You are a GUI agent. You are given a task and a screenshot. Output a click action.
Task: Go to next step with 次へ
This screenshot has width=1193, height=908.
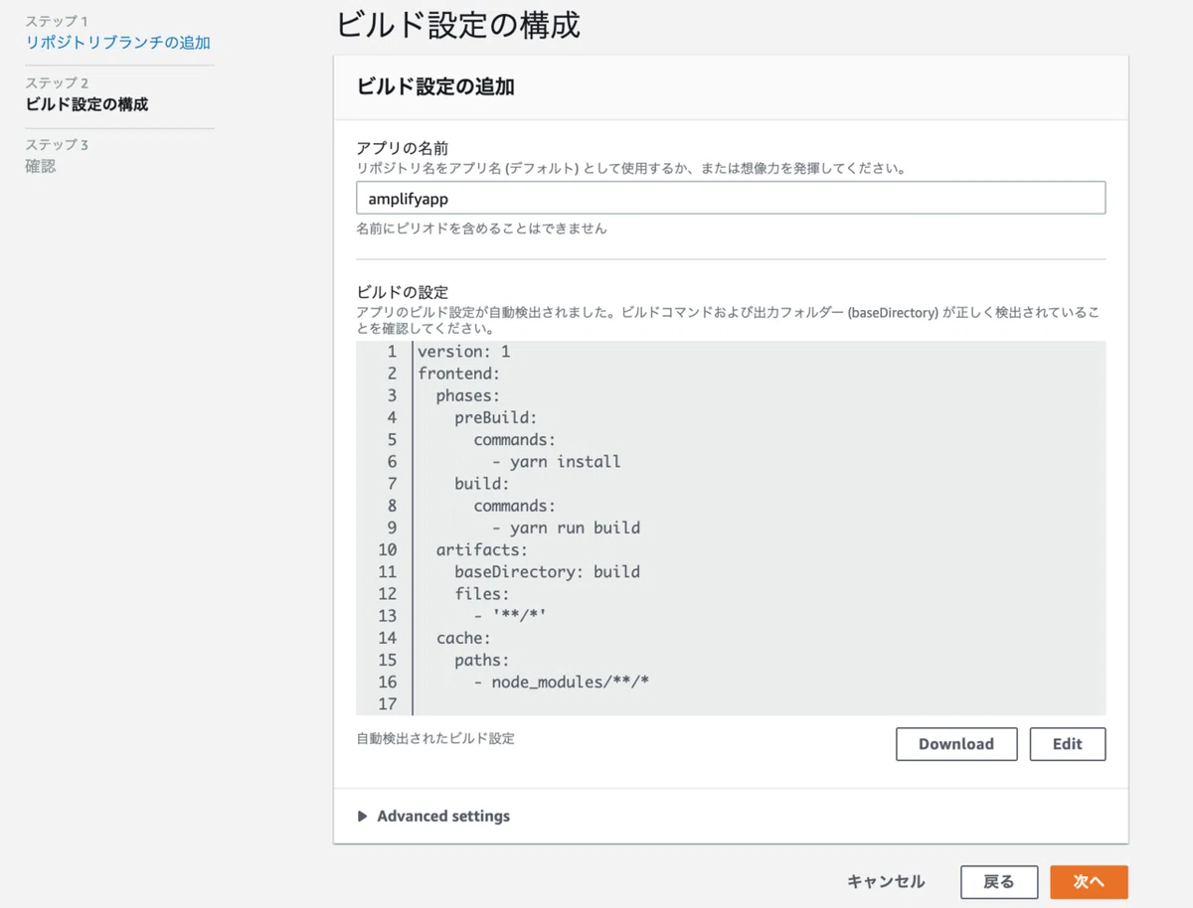[x=1089, y=882]
